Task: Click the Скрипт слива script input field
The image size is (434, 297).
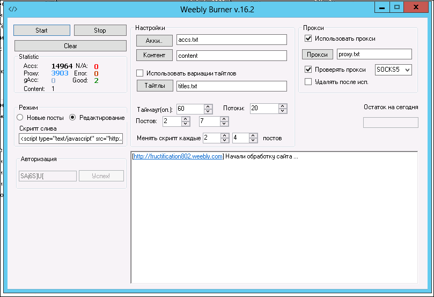Action: tap(71, 139)
